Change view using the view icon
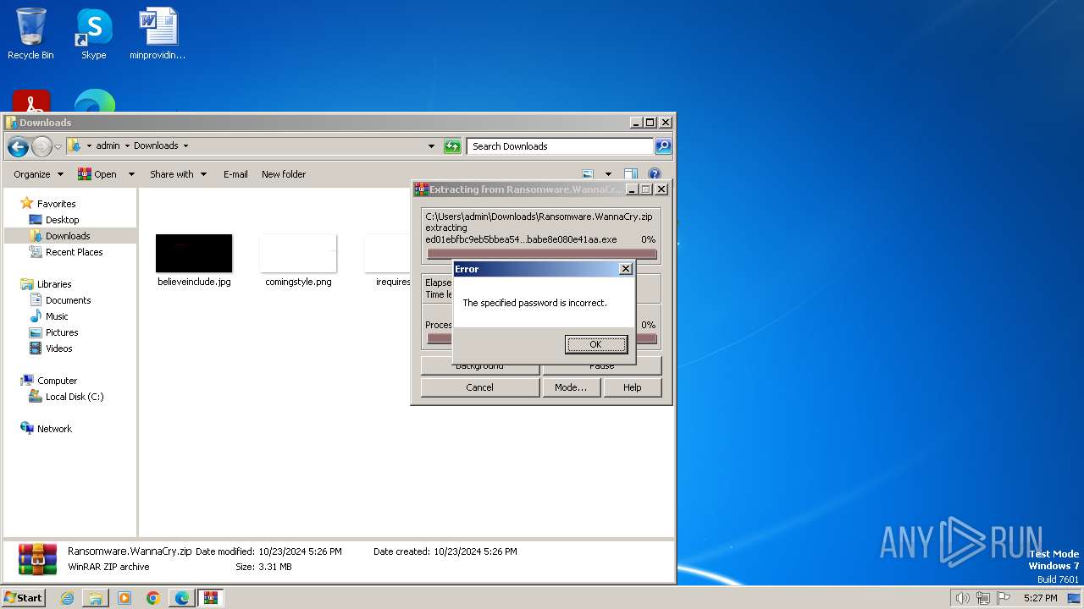1084x609 pixels. 589,174
